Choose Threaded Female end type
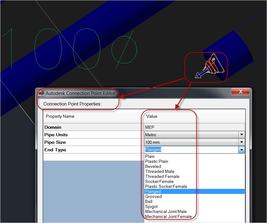The width and height of the screenshot is (267, 223). coord(162,176)
